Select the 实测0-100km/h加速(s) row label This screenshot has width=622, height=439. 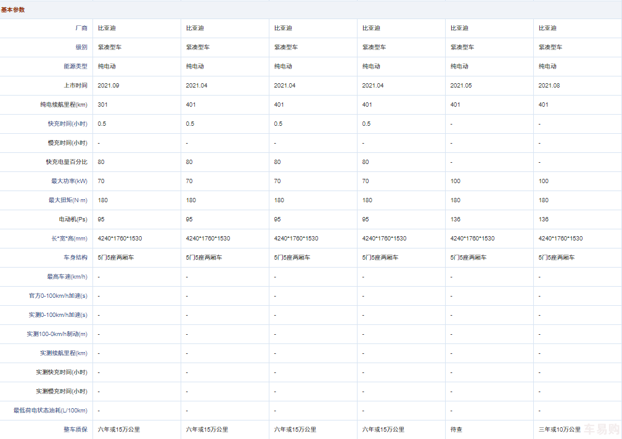[x=58, y=315]
